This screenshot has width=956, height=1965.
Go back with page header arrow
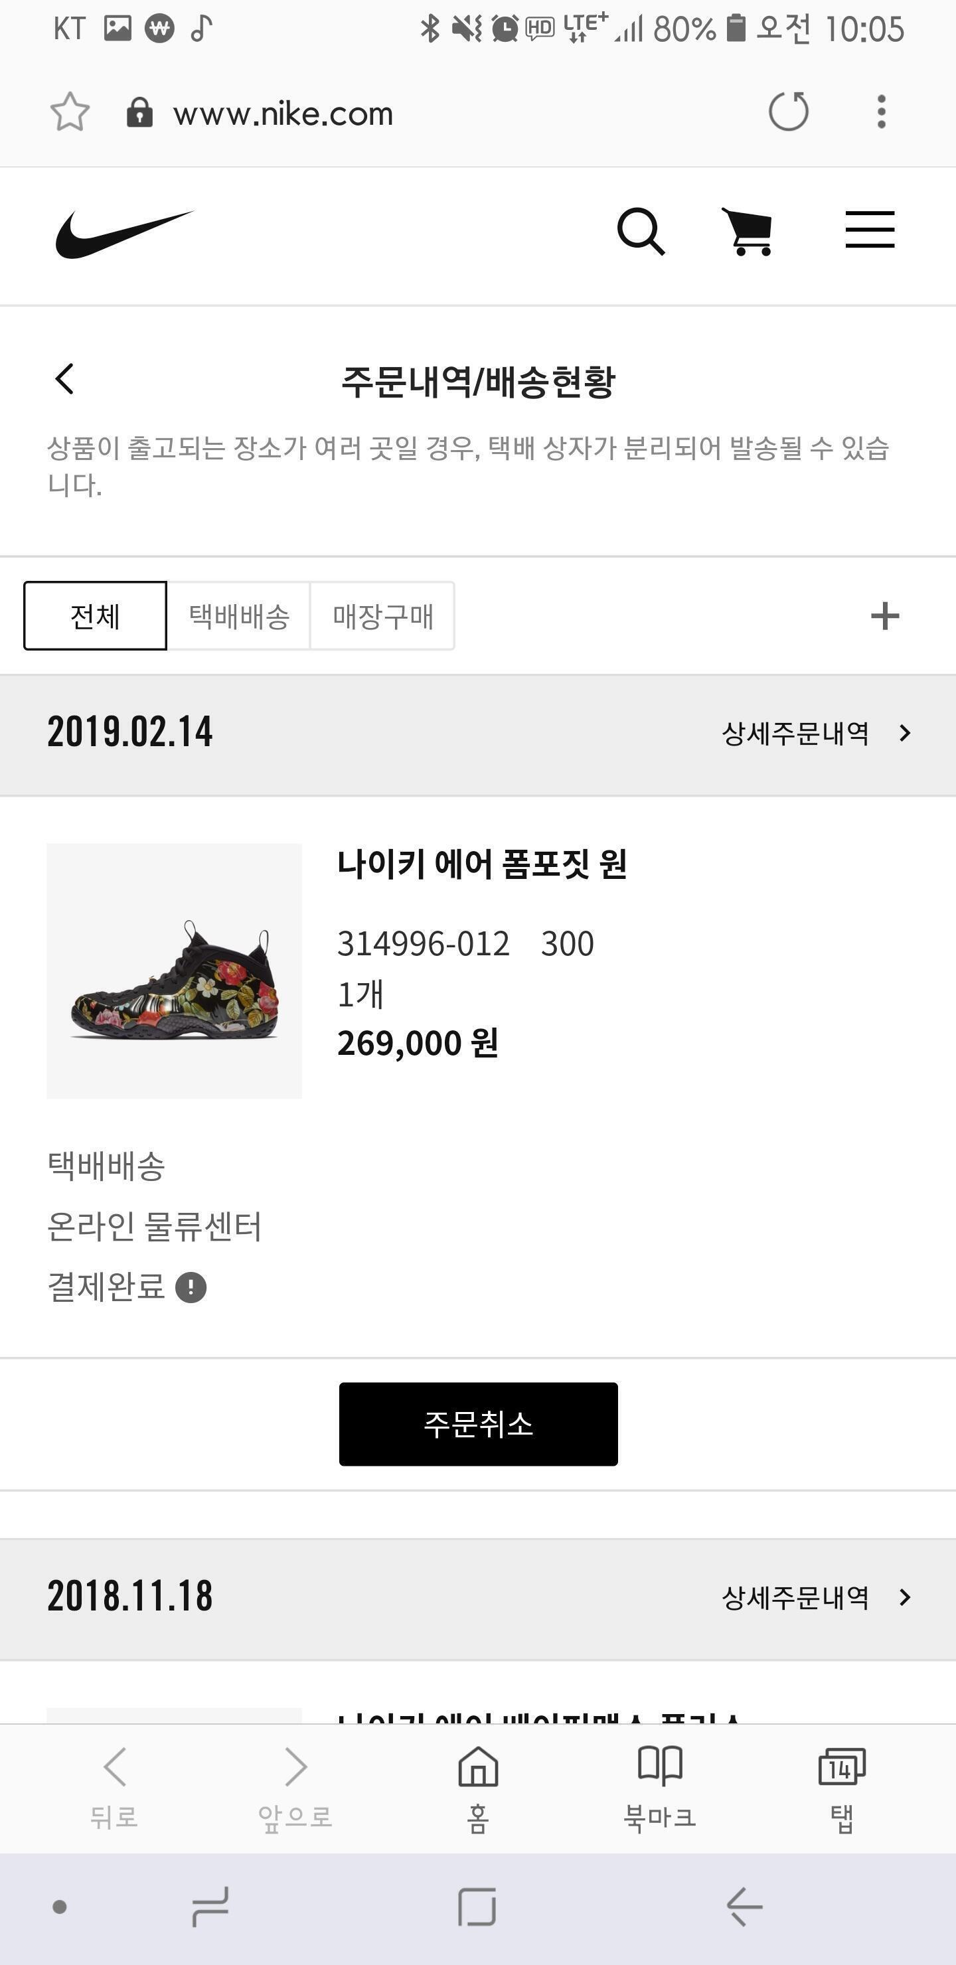[x=65, y=378]
